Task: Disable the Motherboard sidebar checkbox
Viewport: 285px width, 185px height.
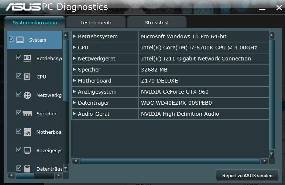Action: click(x=19, y=131)
